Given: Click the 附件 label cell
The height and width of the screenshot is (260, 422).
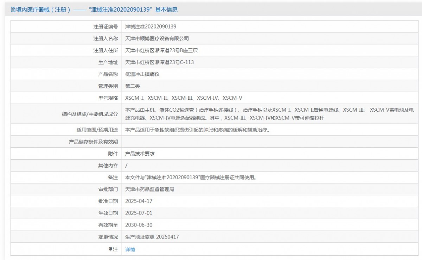Looking at the screenshot, I should (x=66, y=154).
